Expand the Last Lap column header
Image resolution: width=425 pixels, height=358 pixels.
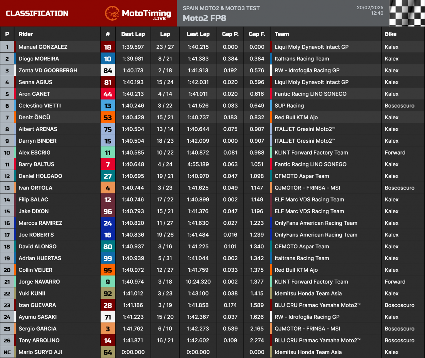(198, 34)
